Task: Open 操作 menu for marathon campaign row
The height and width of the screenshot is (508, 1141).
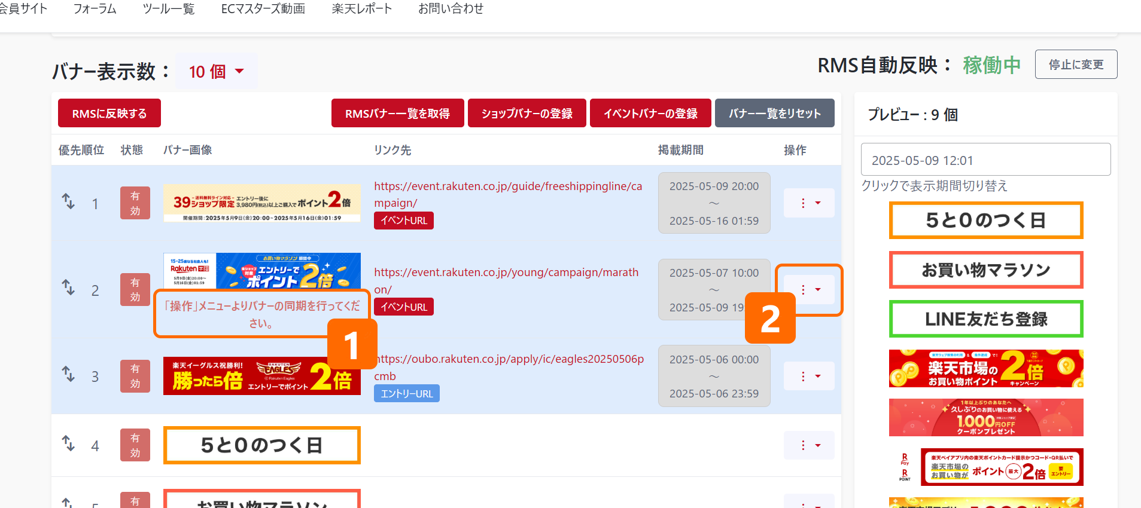Action: point(809,290)
